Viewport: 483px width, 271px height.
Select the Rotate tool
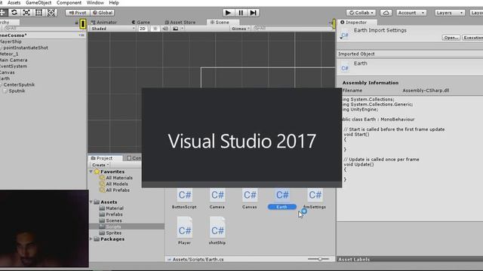[14, 13]
